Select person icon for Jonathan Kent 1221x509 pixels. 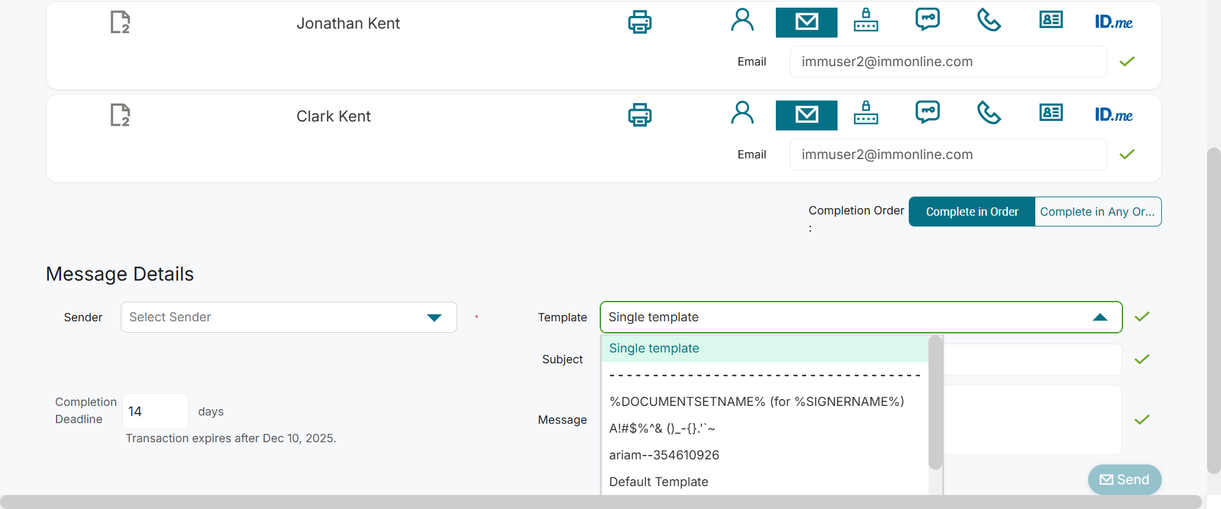(742, 21)
